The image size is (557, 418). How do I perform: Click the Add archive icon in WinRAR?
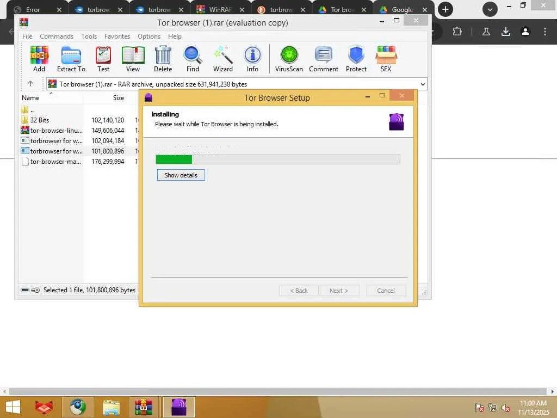click(x=39, y=59)
